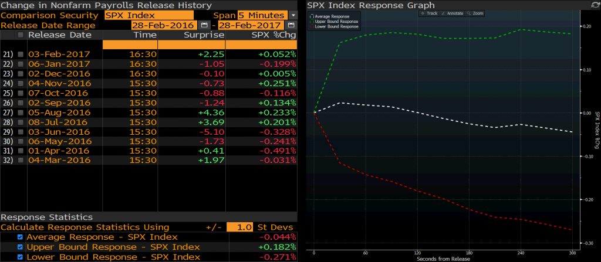Viewport: 601px width, 262px height.
Task: Check the box for 04-Nov-2016 release
Action: click(x=21, y=83)
